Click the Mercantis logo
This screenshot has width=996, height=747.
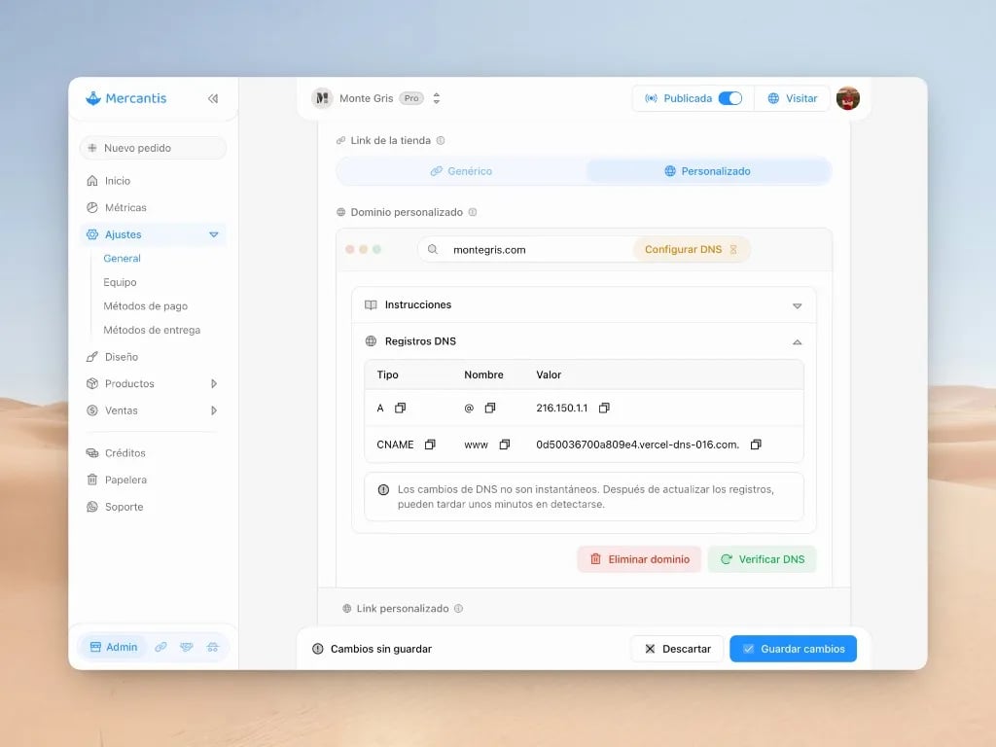coord(125,98)
